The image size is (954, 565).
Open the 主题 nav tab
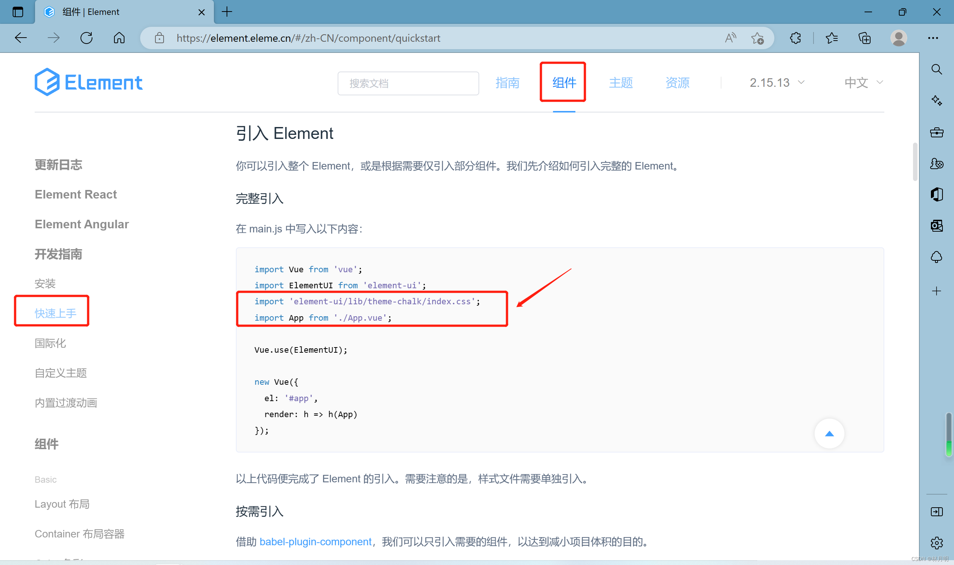point(621,83)
